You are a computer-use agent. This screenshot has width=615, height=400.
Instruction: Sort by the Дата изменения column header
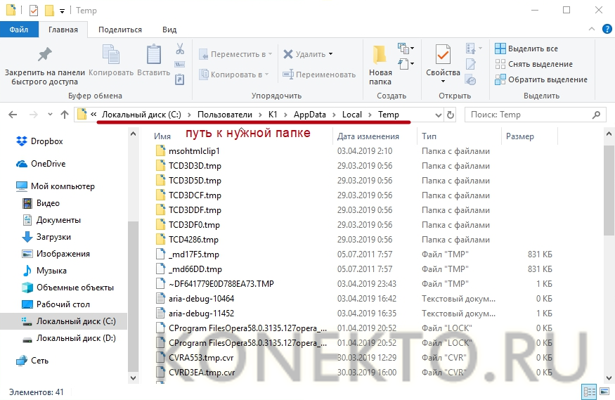[x=368, y=136]
